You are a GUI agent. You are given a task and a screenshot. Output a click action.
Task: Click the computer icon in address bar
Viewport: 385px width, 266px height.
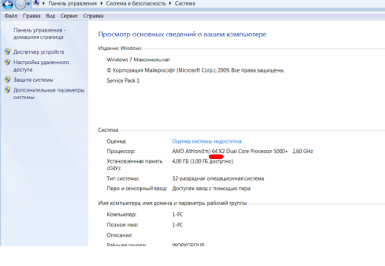pyautogui.click(x=37, y=3)
